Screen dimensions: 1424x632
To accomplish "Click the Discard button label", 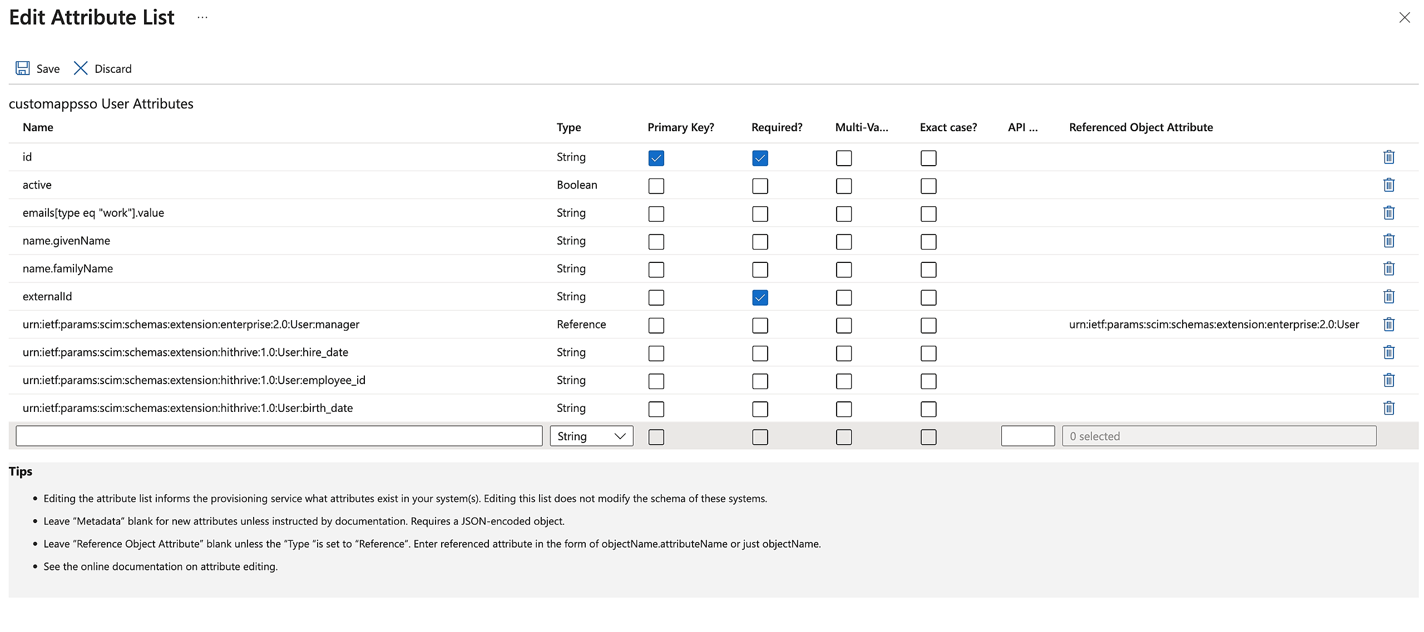I will [x=113, y=69].
